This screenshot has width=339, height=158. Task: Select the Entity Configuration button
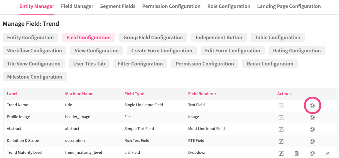coord(30,37)
